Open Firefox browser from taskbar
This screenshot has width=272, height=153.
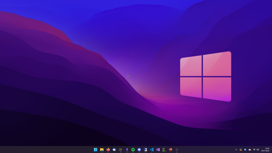(108, 149)
